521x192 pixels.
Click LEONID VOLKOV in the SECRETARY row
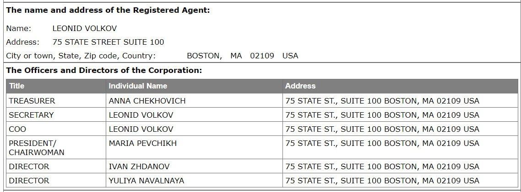pos(141,115)
